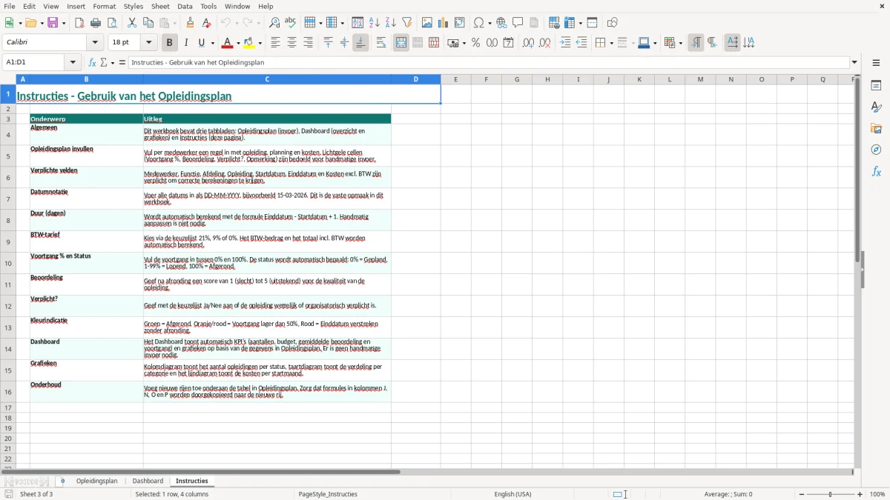Sort ascending
Viewport: 890px width, 500px height.
pos(374,23)
